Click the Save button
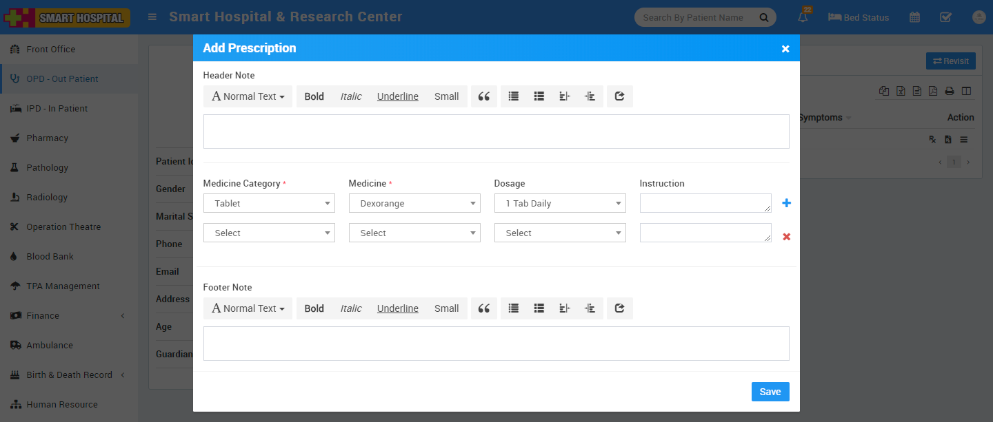 pyautogui.click(x=770, y=392)
